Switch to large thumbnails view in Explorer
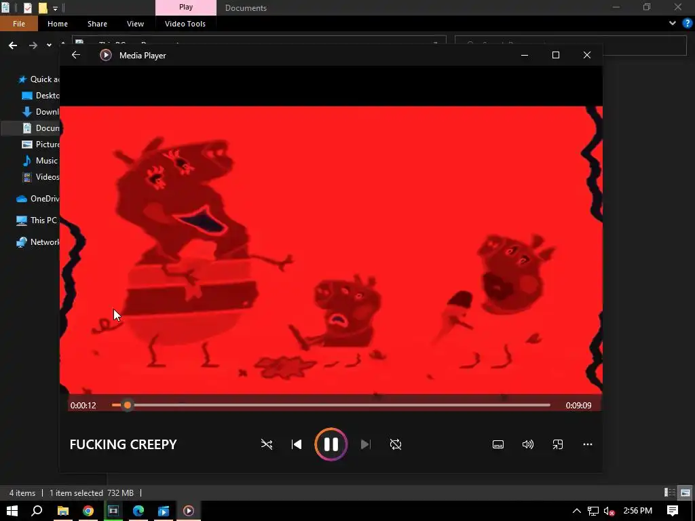 coord(685,493)
